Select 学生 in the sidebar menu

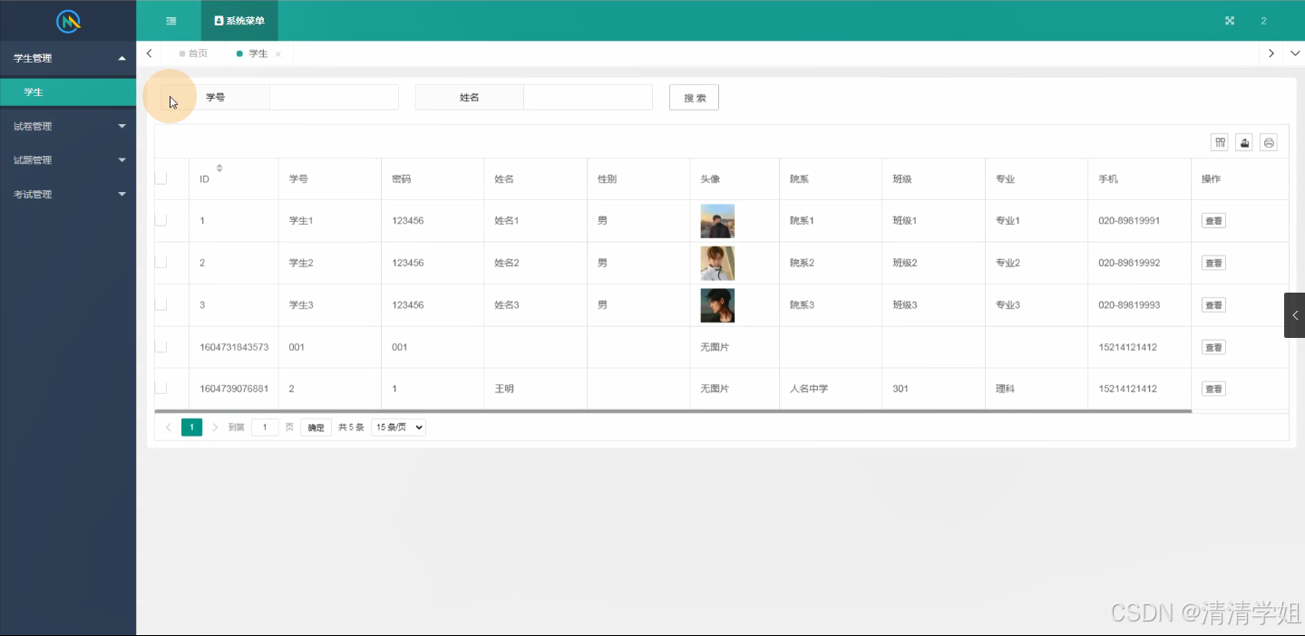coord(33,92)
